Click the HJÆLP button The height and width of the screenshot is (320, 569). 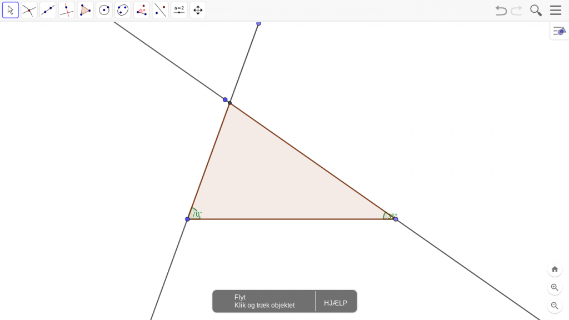336,303
